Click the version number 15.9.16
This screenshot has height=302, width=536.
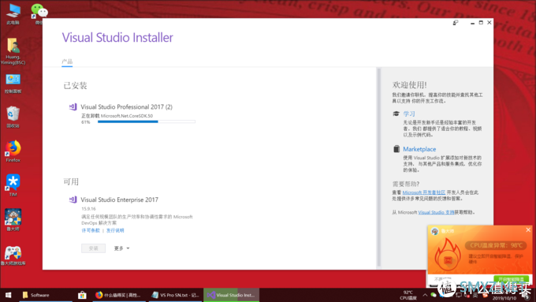pyautogui.click(x=88, y=209)
